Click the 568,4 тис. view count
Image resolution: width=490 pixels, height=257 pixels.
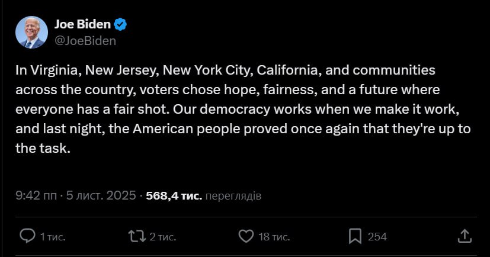coord(174,195)
